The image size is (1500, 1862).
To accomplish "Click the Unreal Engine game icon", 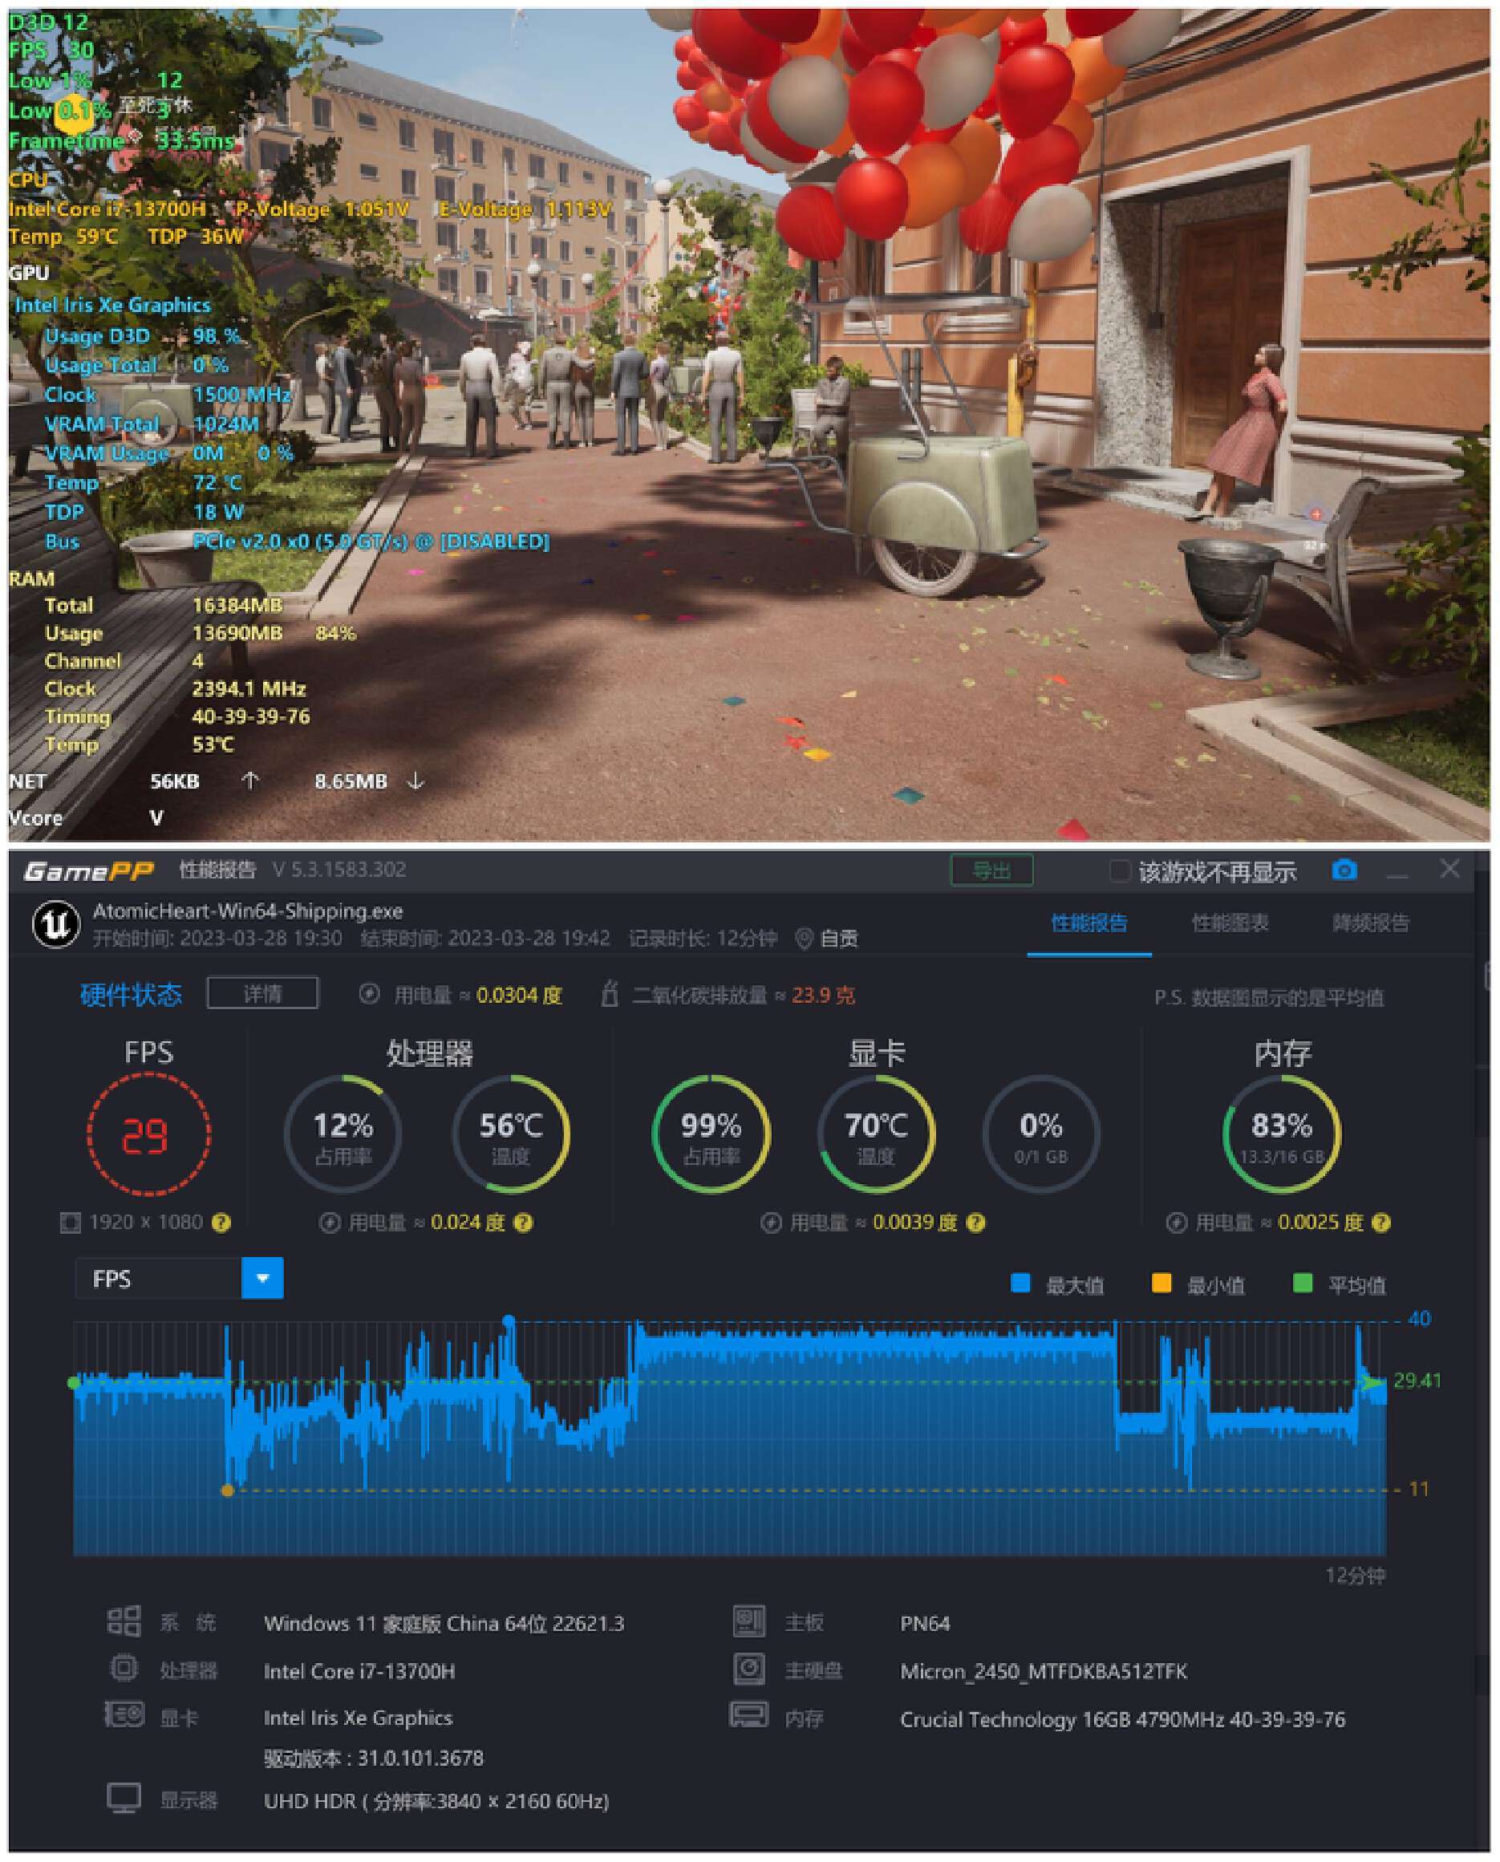I will (56, 924).
